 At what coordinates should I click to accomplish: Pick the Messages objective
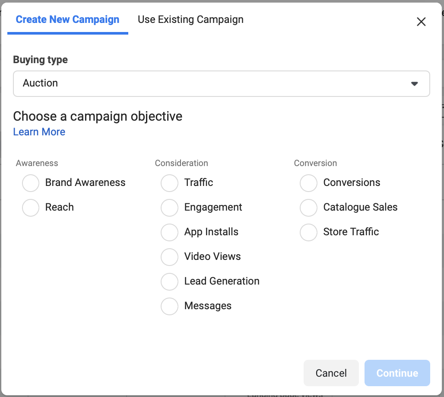click(x=169, y=306)
